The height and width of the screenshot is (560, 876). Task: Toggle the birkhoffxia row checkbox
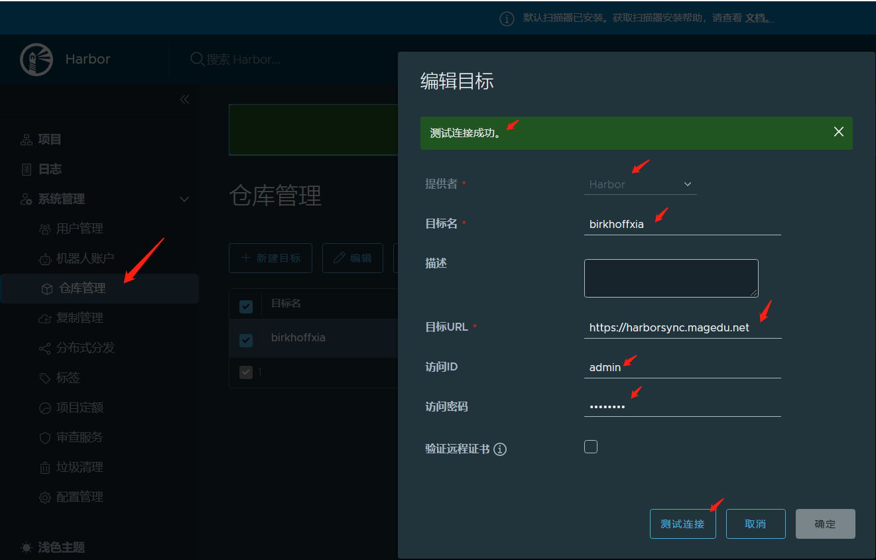coord(246,341)
